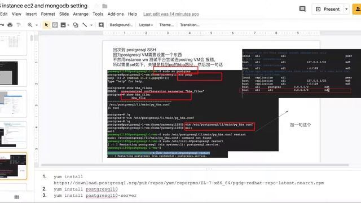This screenshot has height=203, width=361.
Task: Expand the Layout dropdown
Action: pyautogui.click(x=146, y=25)
